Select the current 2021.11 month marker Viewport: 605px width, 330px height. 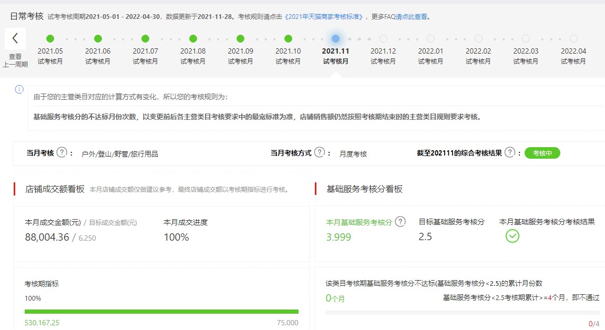click(x=336, y=38)
